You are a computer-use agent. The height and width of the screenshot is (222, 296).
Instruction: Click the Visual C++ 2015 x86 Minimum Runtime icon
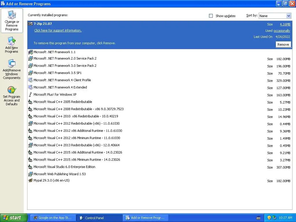point(30,160)
